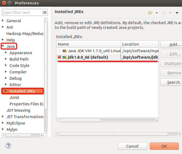This screenshot has width=182, height=154.
Task: Expand the General preferences node
Action: [3, 21]
